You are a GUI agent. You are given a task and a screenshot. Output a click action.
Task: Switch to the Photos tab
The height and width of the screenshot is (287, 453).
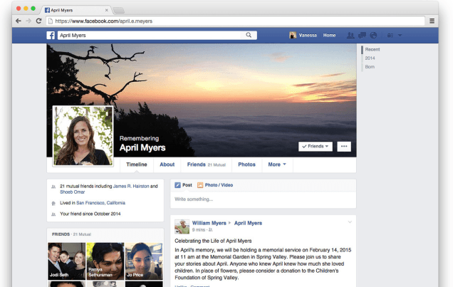click(246, 165)
